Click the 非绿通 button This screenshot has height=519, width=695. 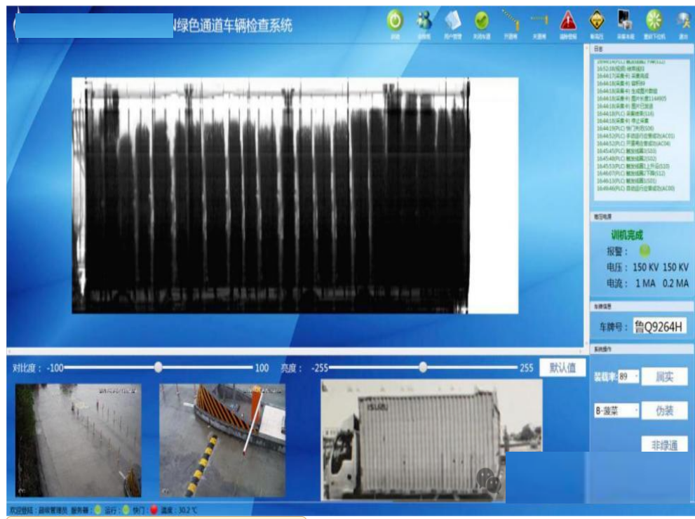coord(663,445)
